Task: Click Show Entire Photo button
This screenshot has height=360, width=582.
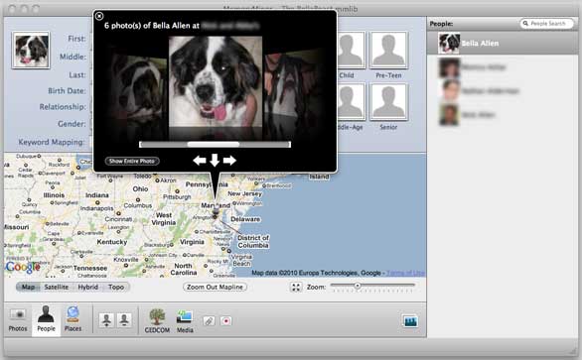Action: (132, 161)
